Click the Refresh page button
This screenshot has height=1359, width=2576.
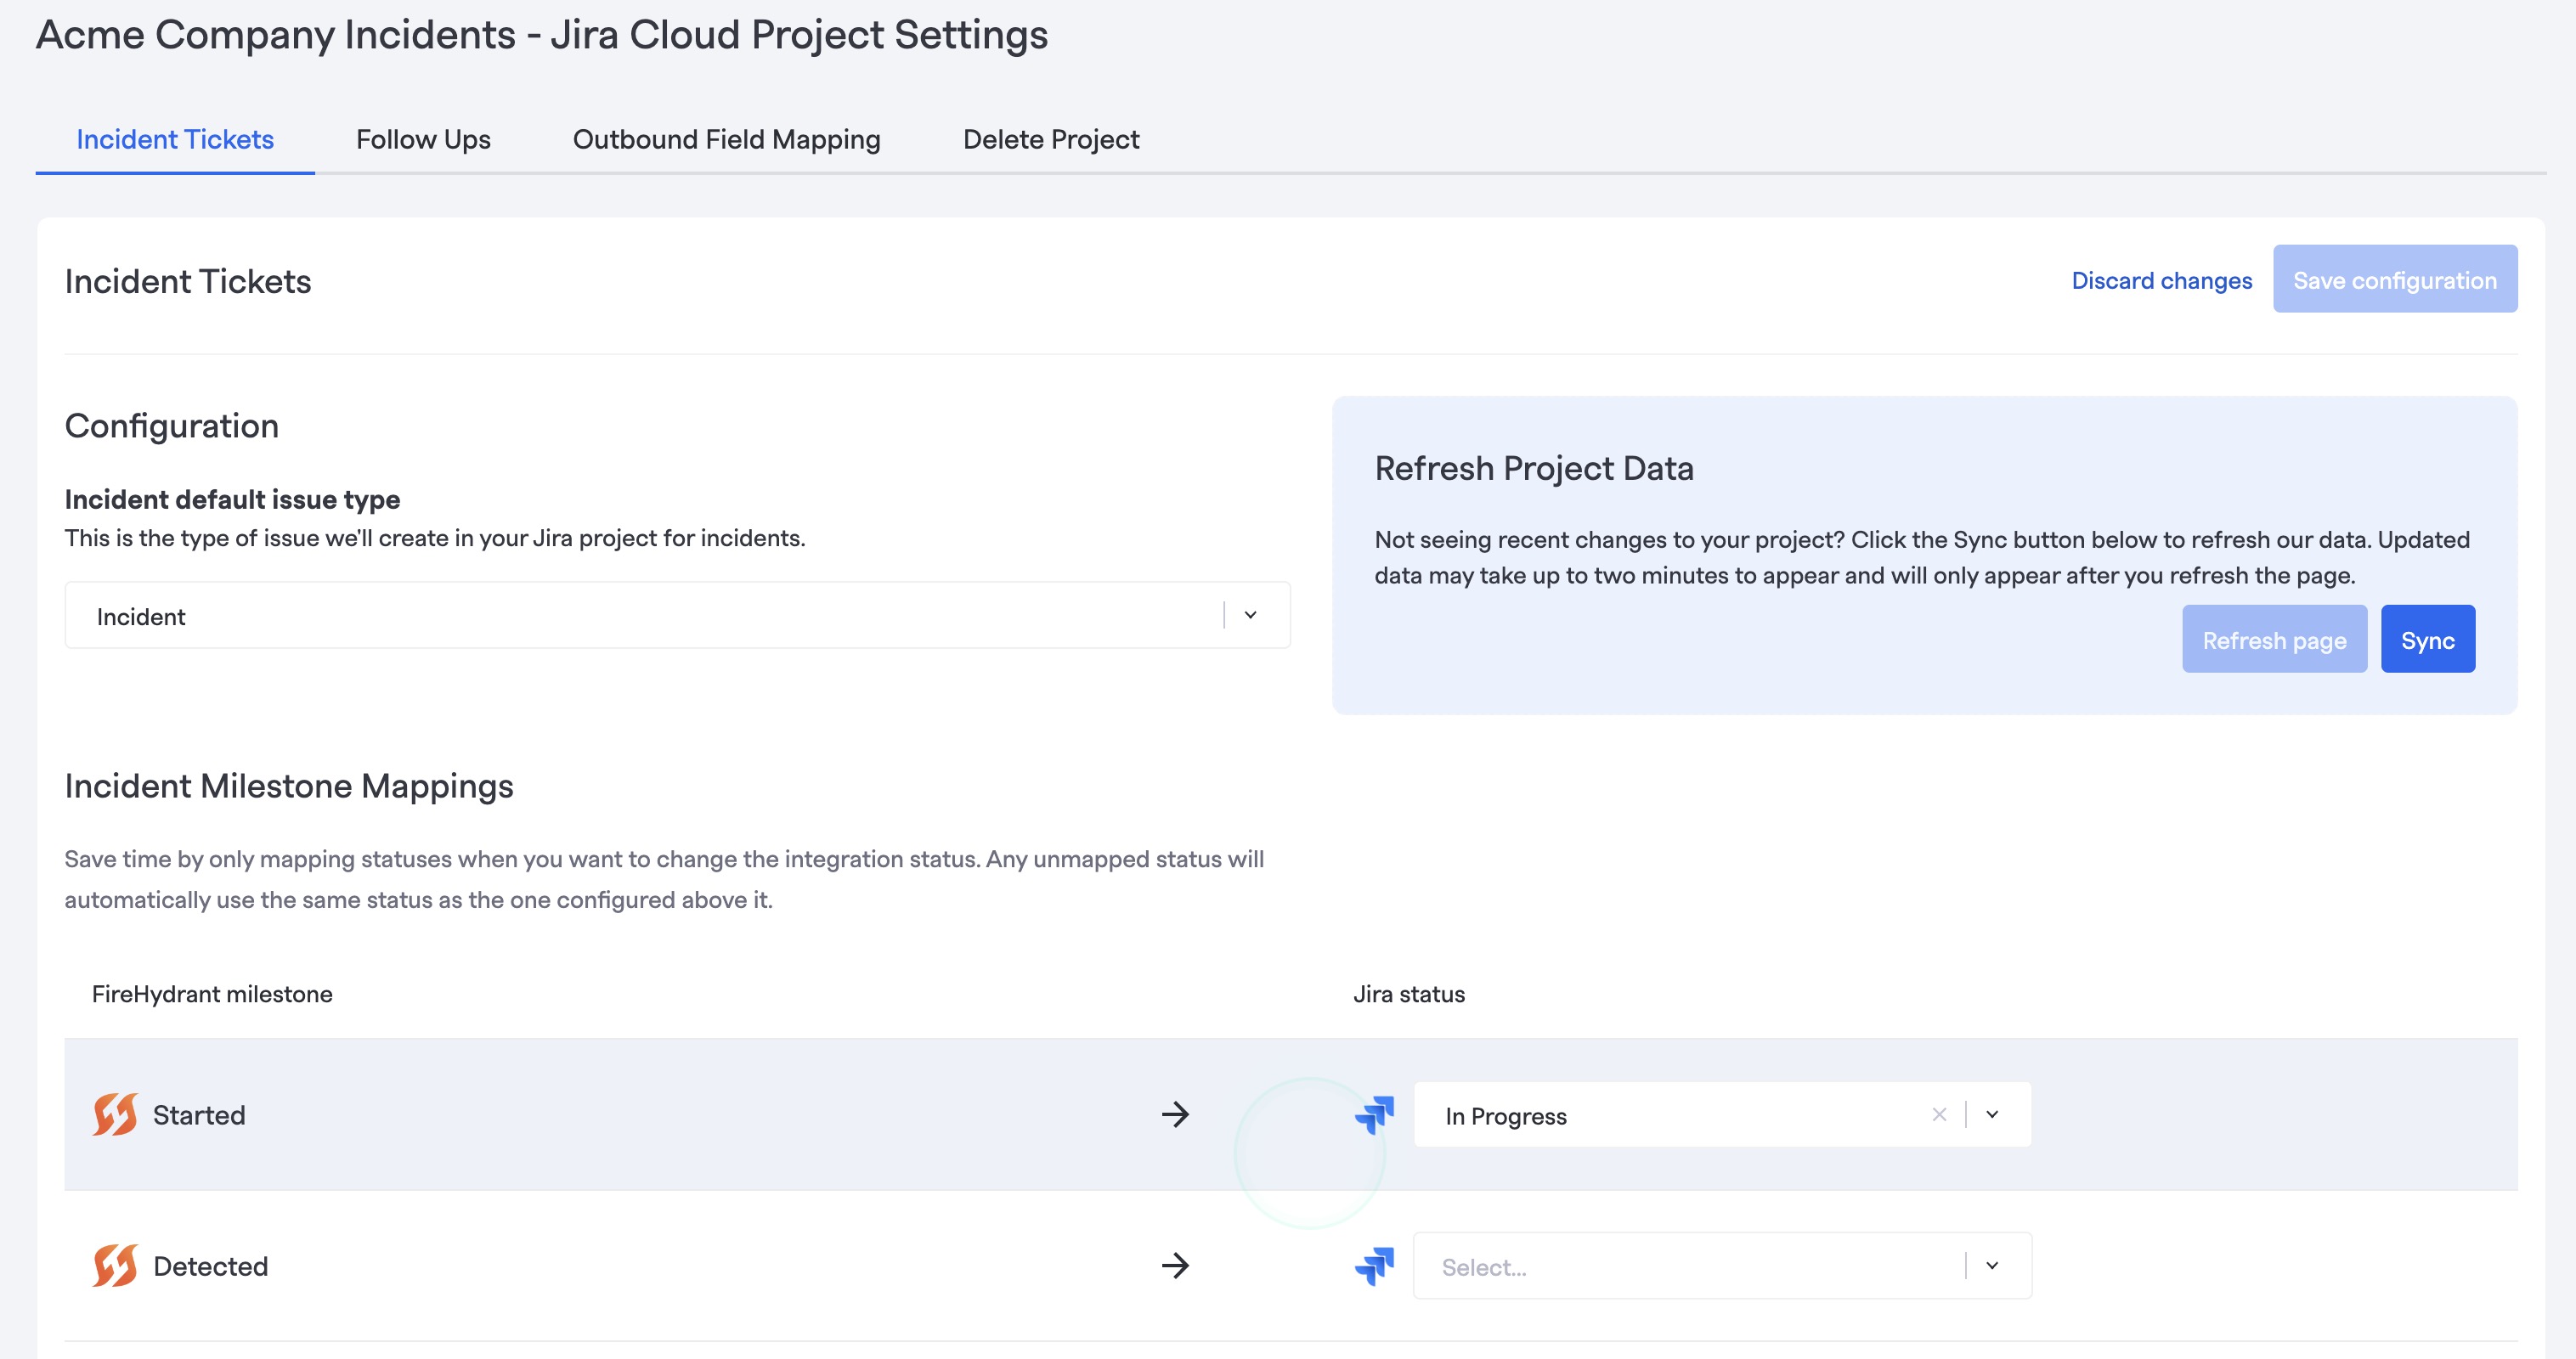click(2274, 639)
